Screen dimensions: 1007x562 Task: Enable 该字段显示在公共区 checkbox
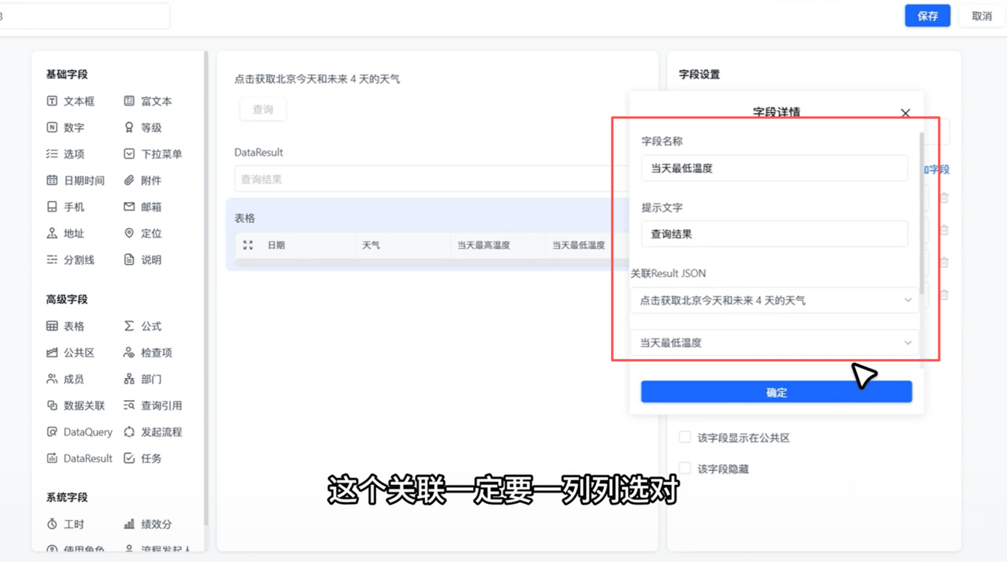click(685, 438)
